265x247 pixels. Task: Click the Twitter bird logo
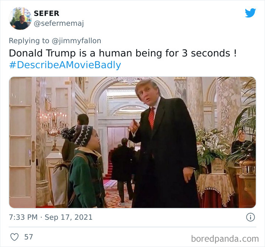click(250, 13)
